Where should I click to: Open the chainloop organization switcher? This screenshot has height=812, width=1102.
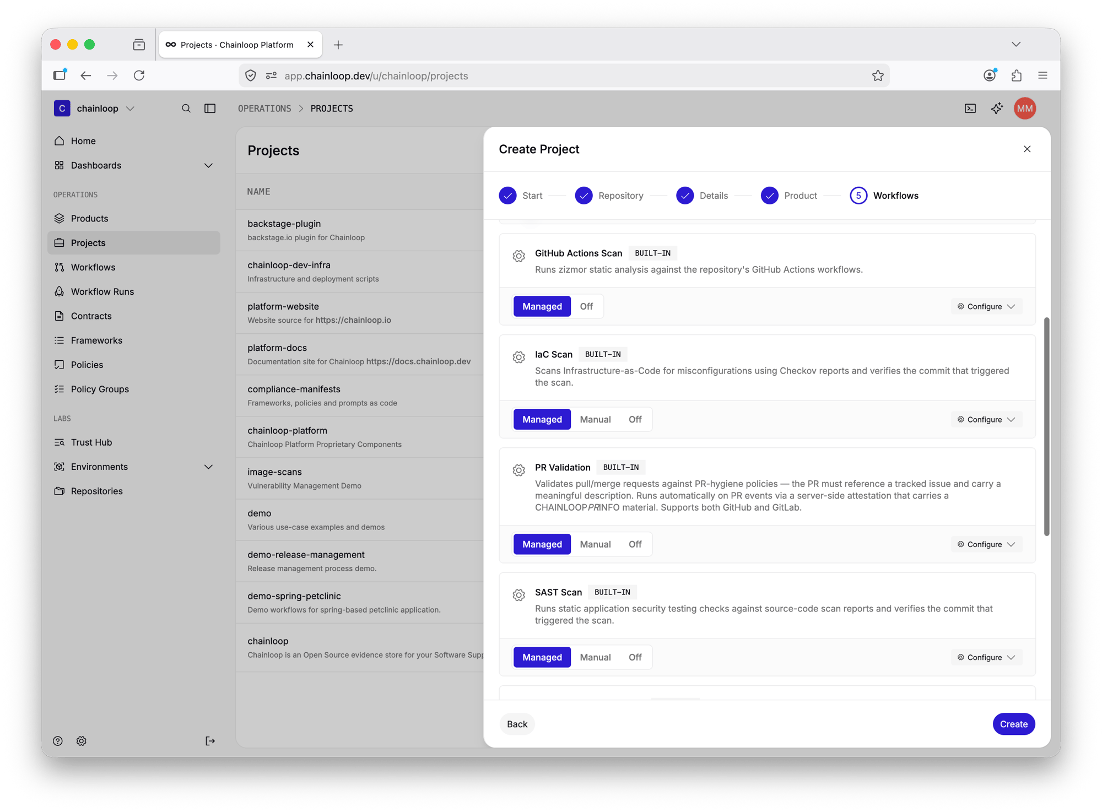(94, 109)
